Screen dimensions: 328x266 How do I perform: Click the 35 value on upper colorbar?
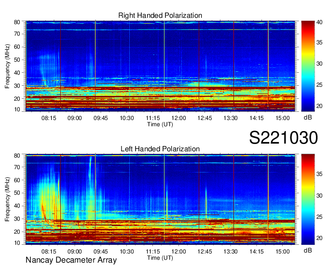(x=319, y=42)
